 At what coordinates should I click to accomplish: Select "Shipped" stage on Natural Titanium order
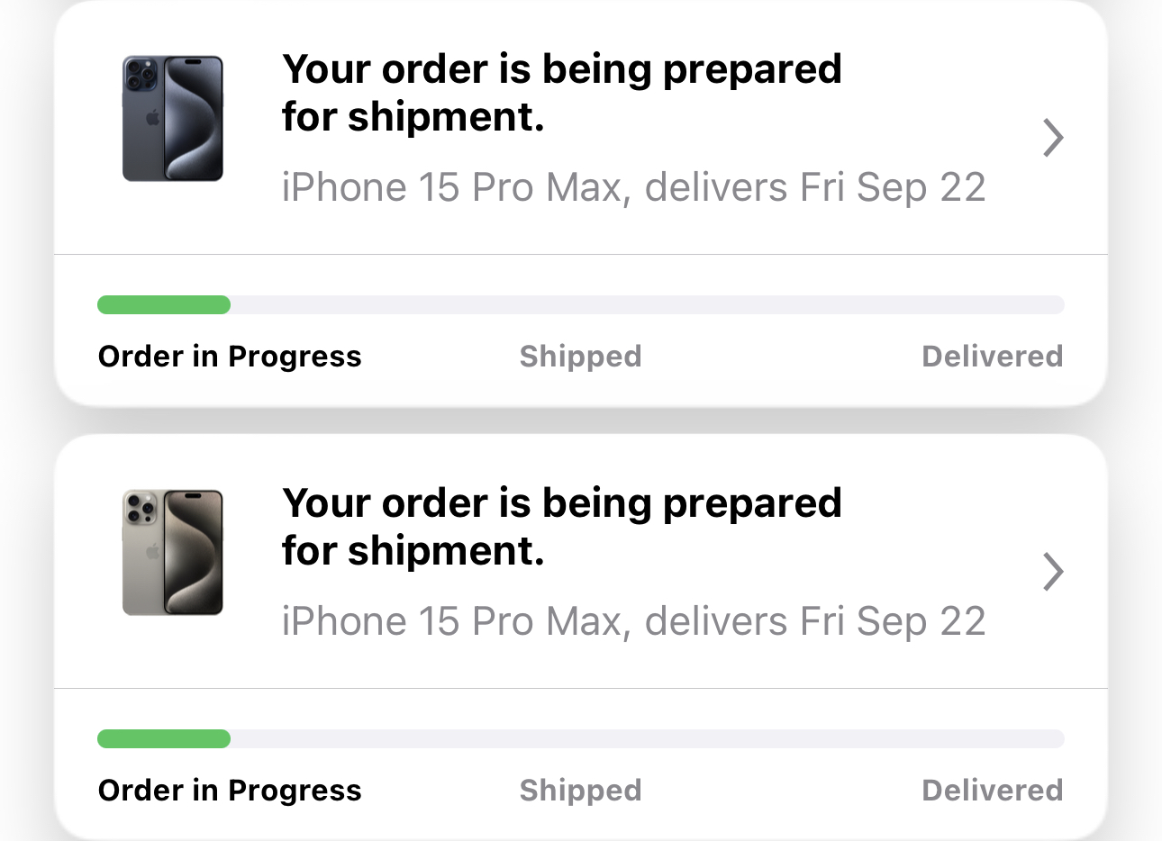(580, 791)
